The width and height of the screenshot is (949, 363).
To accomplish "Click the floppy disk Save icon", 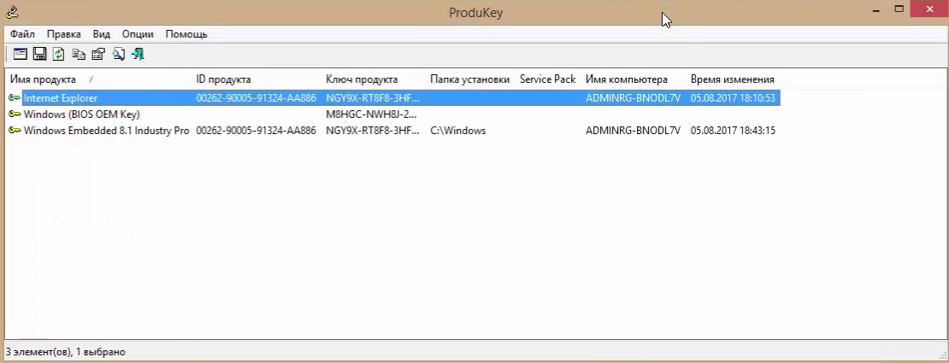I will 39,55.
